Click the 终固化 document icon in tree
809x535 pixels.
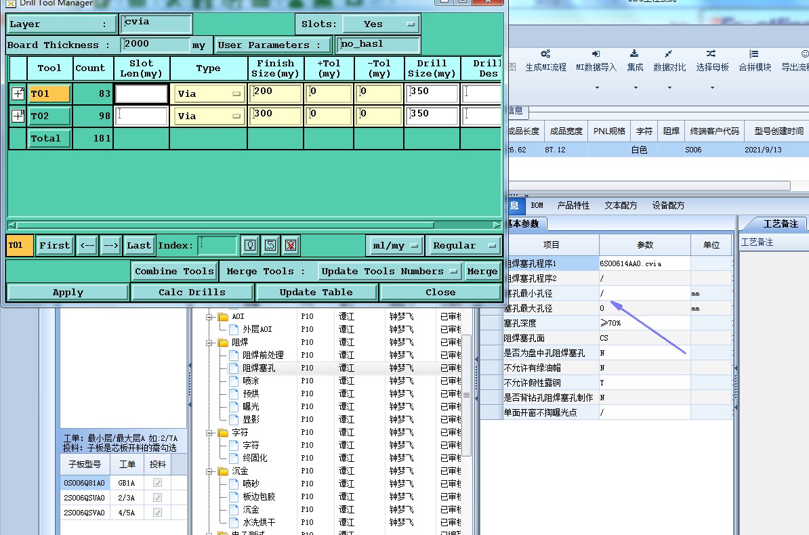[x=234, y=458]
